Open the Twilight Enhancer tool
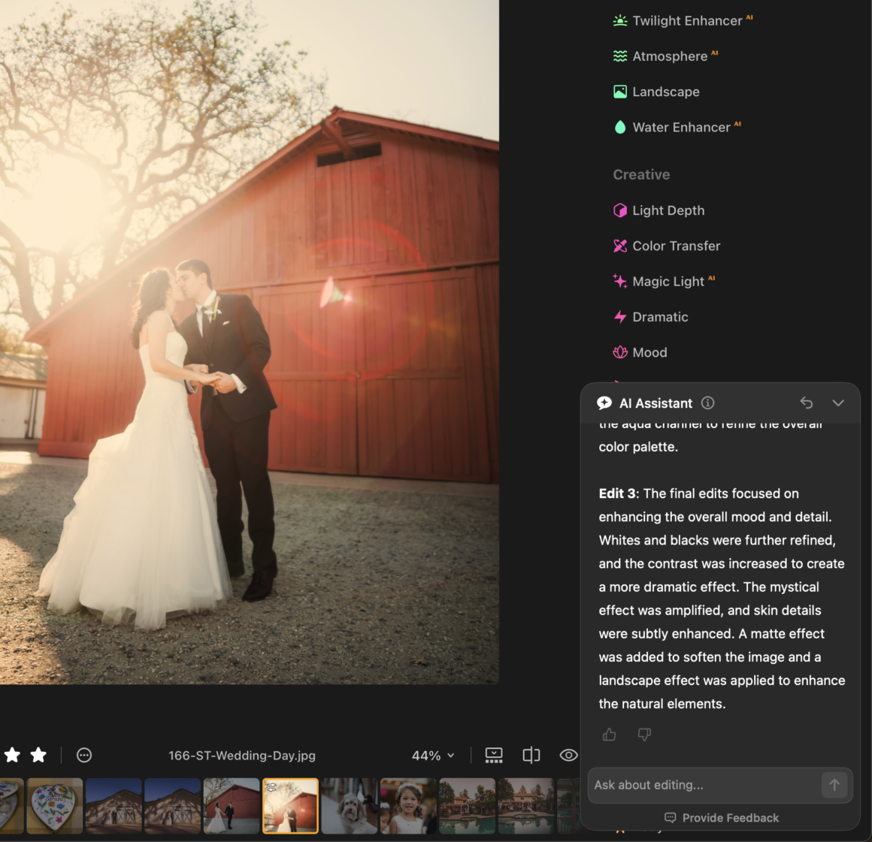The image size is (872, 842). [686, 21]
